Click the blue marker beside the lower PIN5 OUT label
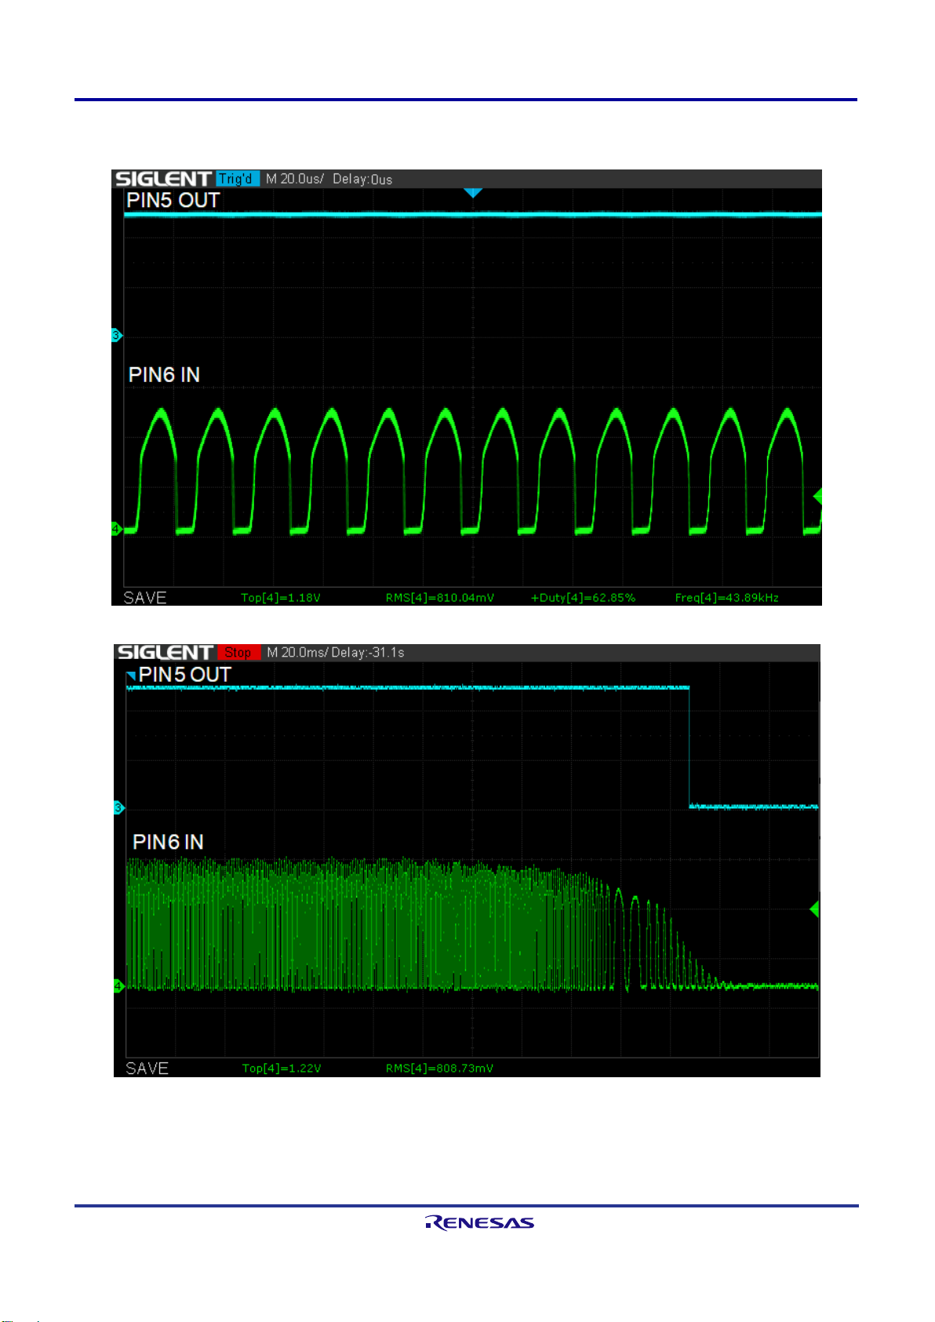This screenshot has width=935, height=1322. coord(131,676)
